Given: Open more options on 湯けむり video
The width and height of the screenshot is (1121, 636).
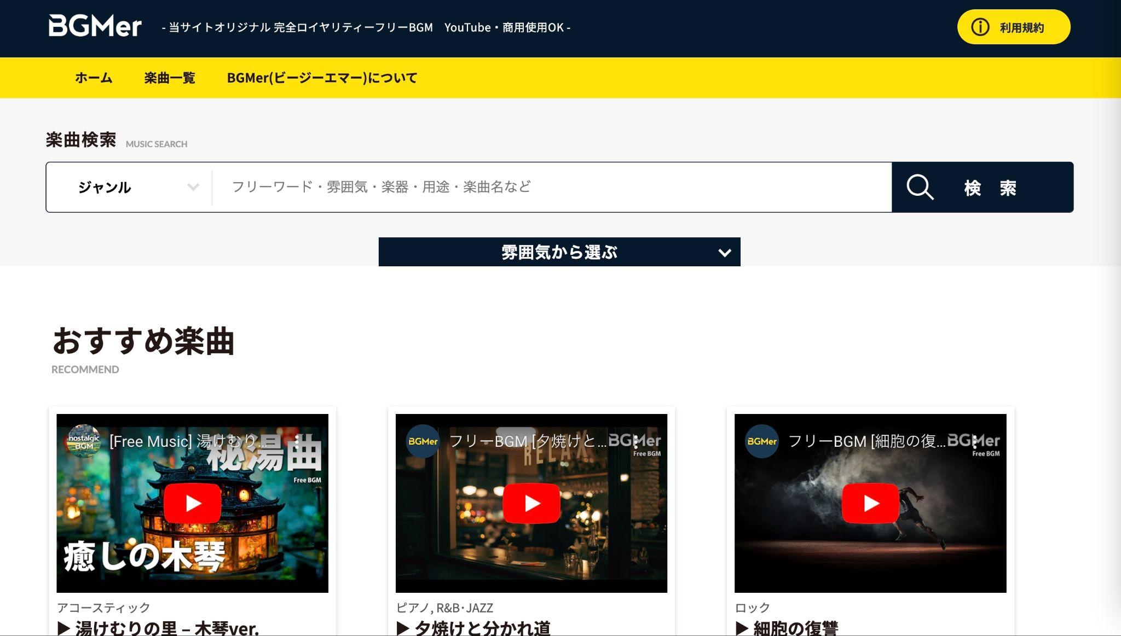Looking at the screenshot, I should 297,441.
